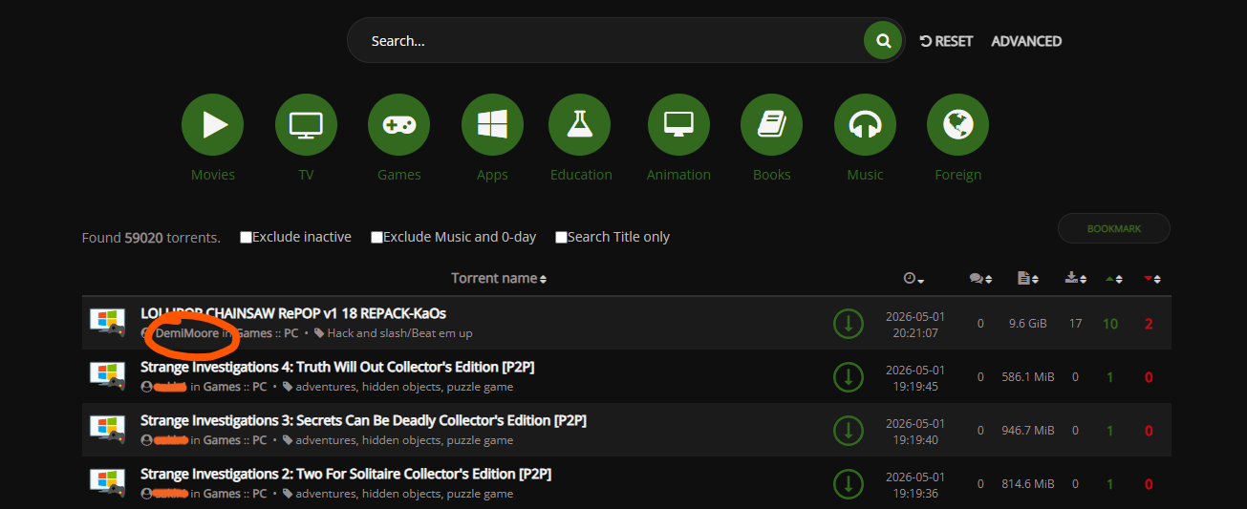Click PC games icon beside Strange Investigations 2

(x=107, y=482)
